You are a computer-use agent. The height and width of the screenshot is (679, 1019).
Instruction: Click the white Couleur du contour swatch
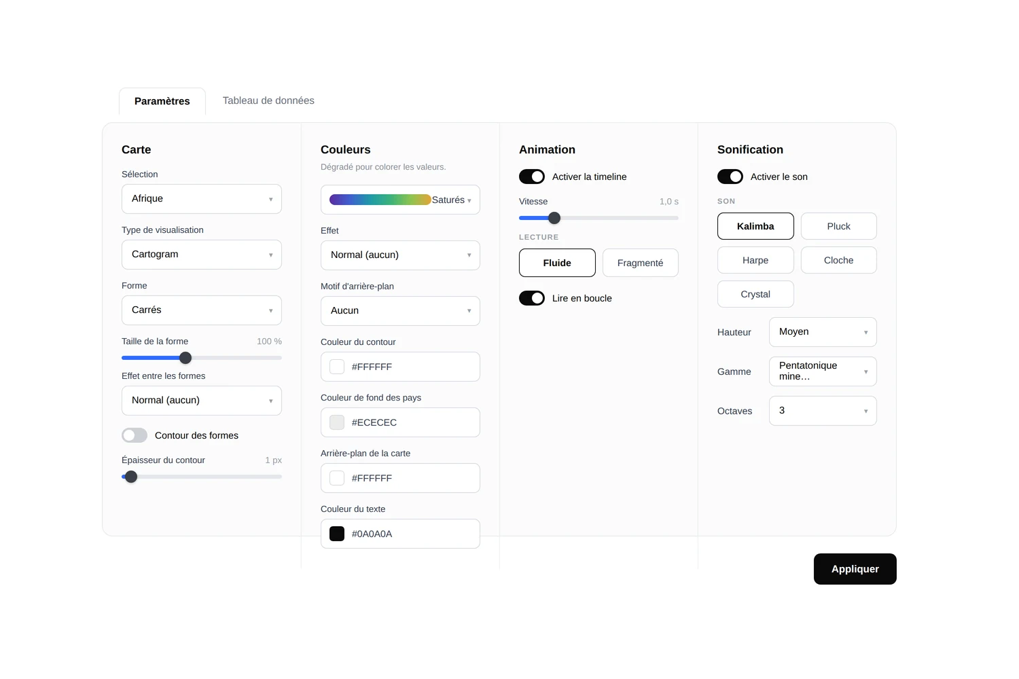pos(337,367)
